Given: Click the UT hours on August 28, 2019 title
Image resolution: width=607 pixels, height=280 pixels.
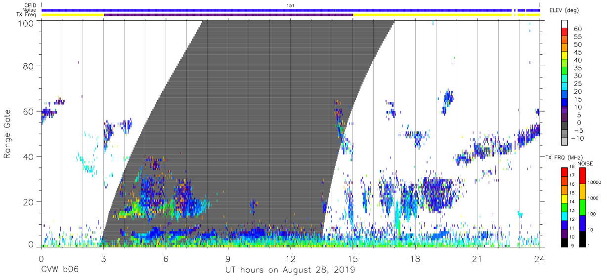Looking at the screenshot, I should pos(291,270).
